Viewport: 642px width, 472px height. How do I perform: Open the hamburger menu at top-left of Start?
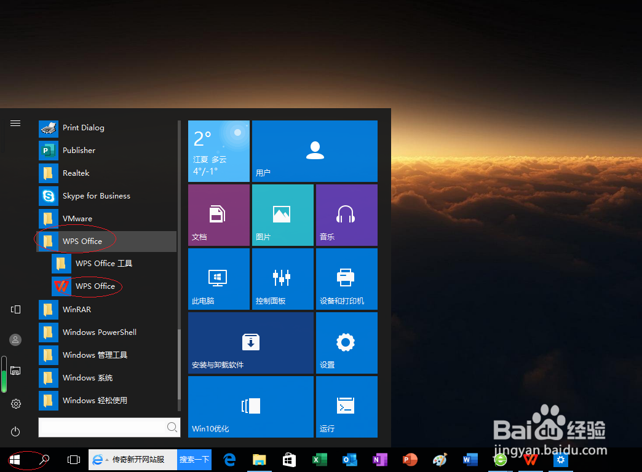pos(15,123)
